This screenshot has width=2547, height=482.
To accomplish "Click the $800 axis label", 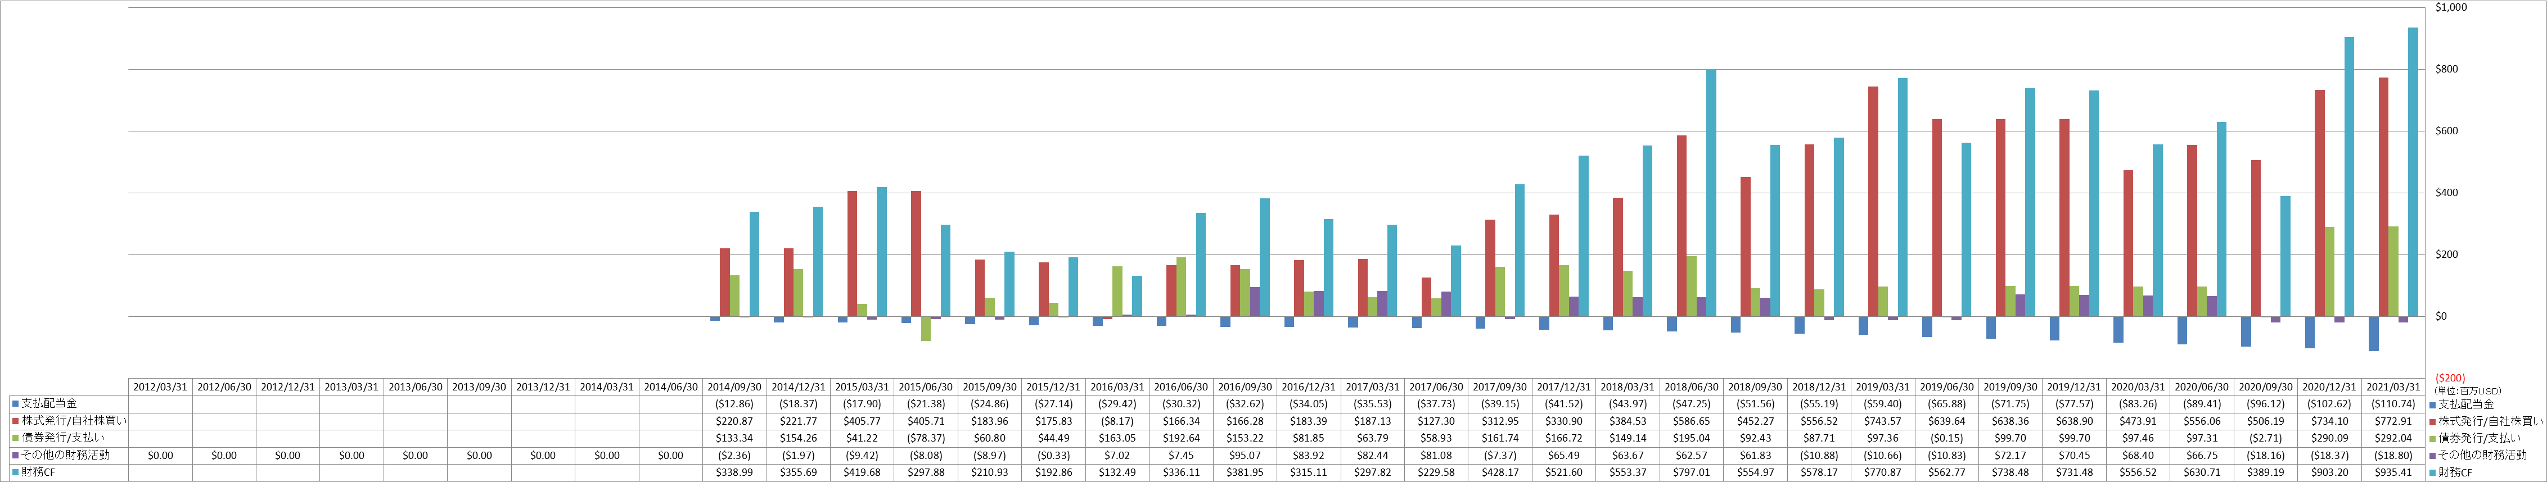I will click(x=2447, y=69).
